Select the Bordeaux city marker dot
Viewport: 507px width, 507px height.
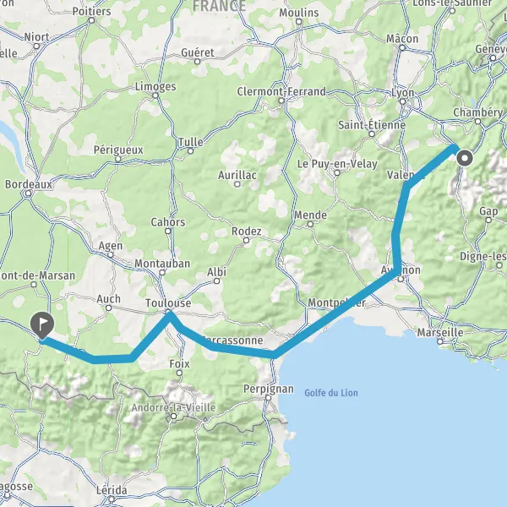click(29, 194)
